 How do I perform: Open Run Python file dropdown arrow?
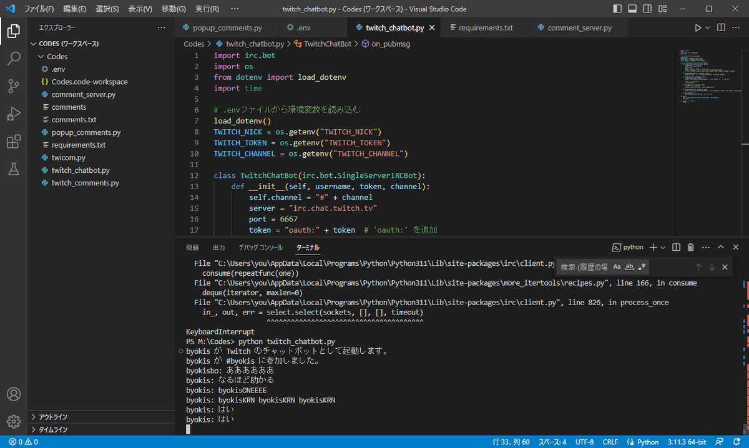708,28
